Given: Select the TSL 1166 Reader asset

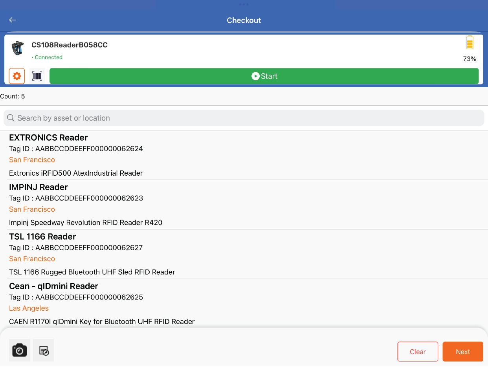Looking at the screenshot, I should [42, 237].
